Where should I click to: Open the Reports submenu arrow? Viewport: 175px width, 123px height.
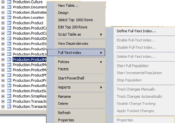101,87
